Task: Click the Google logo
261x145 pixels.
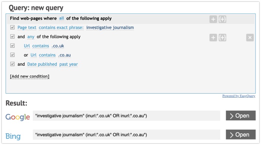Action: point(18,117)
